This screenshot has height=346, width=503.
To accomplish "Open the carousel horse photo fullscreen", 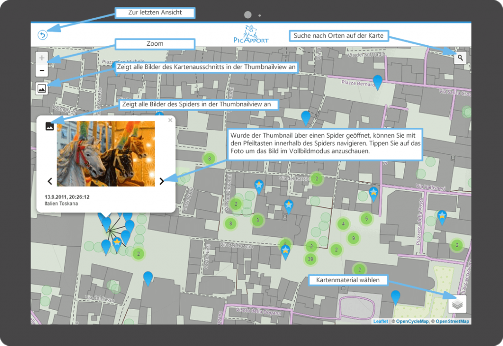I will [106, 153].
